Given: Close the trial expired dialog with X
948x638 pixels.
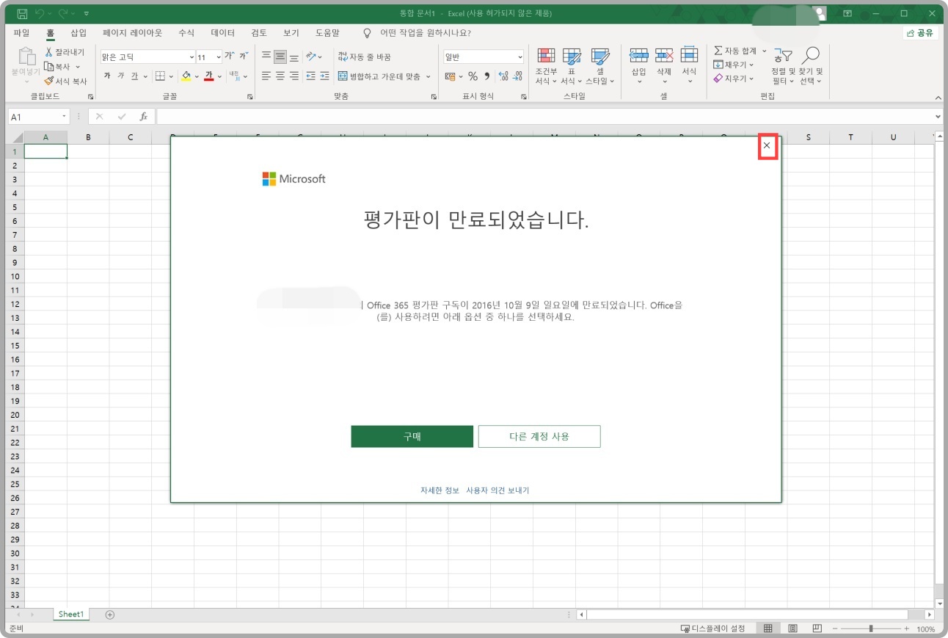Looking at the screenshot, I should point(767,145).
